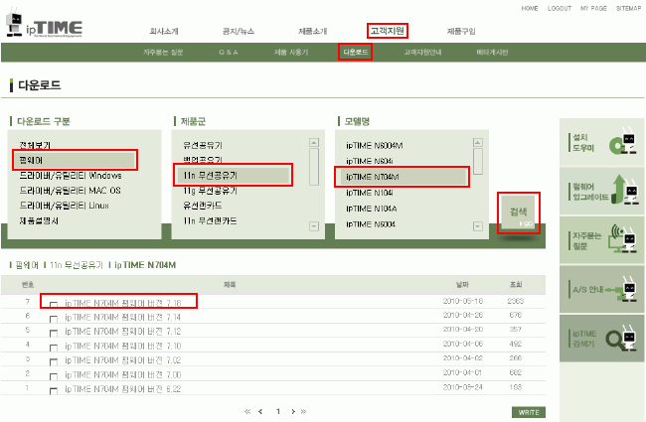Open the 펌웨어 업그레이드 sidebar banner
This screenshot has height=422, width=646.
click(x=601, y=191)
